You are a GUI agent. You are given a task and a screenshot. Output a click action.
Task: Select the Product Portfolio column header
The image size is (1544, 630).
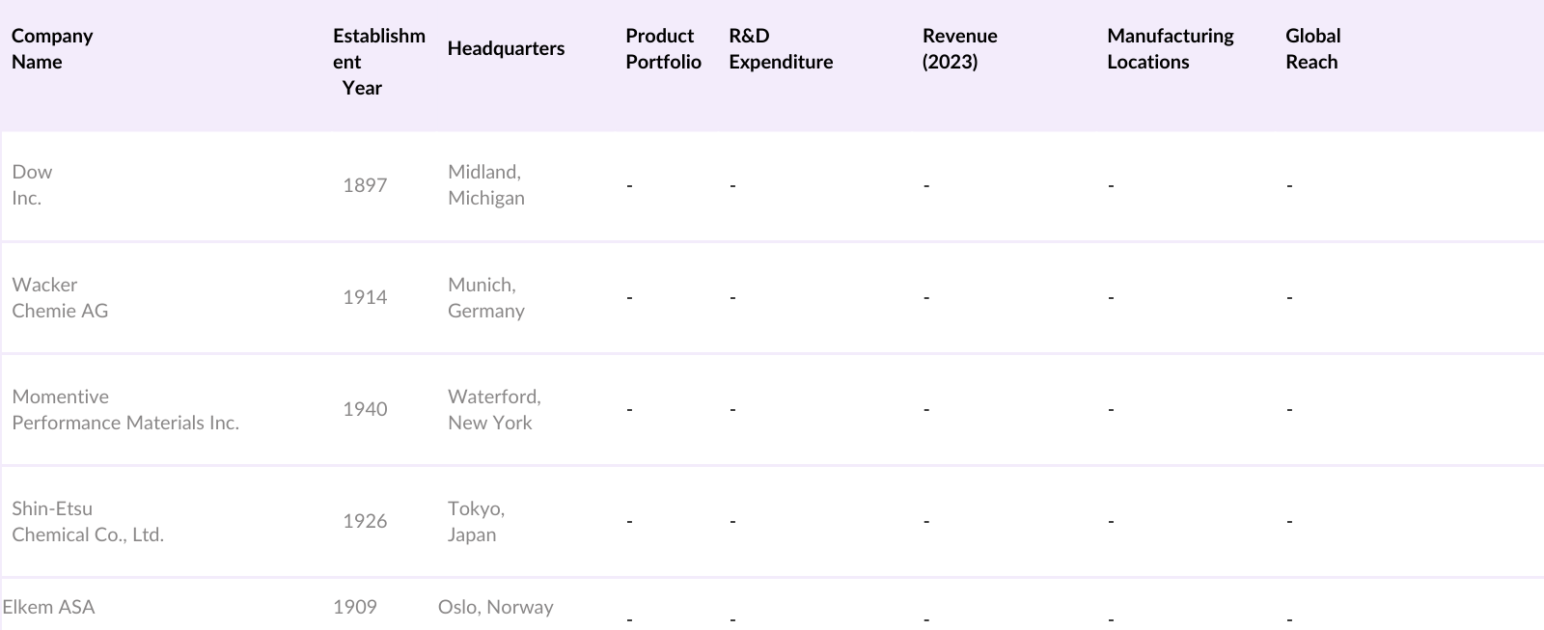[x=663, y=48]
